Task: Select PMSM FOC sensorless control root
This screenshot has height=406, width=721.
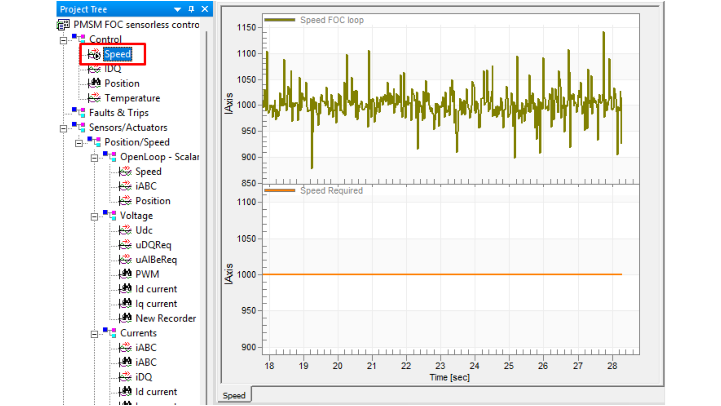Action: 136,25
